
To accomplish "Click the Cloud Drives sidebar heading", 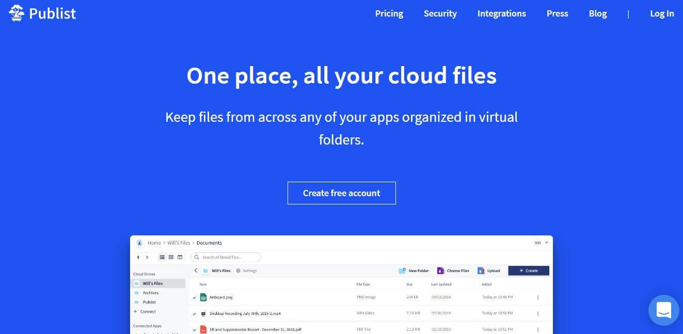I will 144,274.
